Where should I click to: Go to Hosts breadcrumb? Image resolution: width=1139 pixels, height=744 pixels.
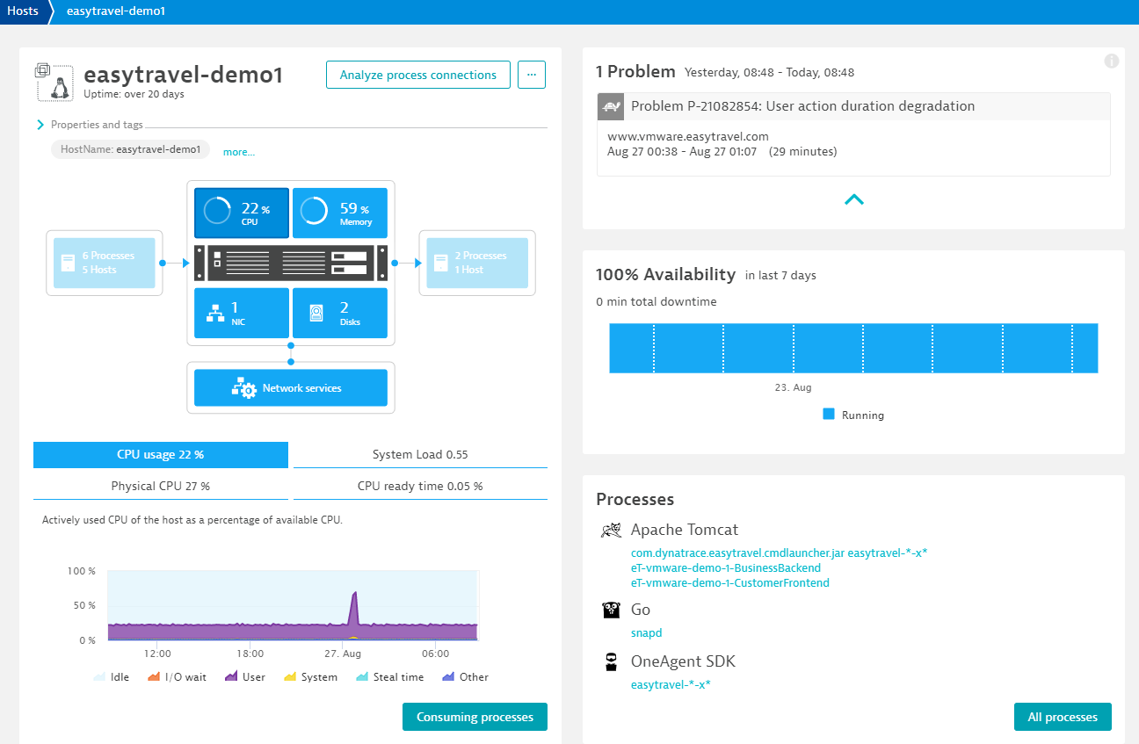click(23, 11)
